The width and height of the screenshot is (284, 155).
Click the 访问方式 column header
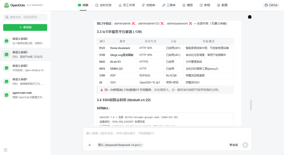(x=150, y=41)
